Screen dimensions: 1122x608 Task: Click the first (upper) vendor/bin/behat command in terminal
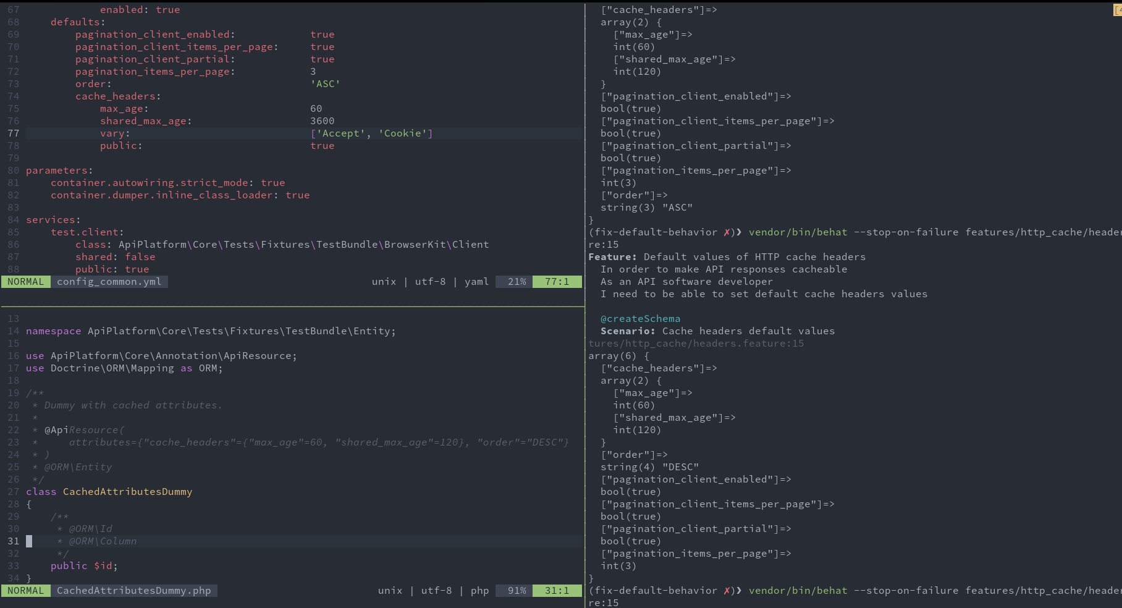798,232
